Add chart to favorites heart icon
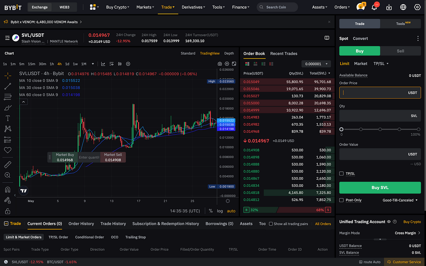 (x=8, y=150)
